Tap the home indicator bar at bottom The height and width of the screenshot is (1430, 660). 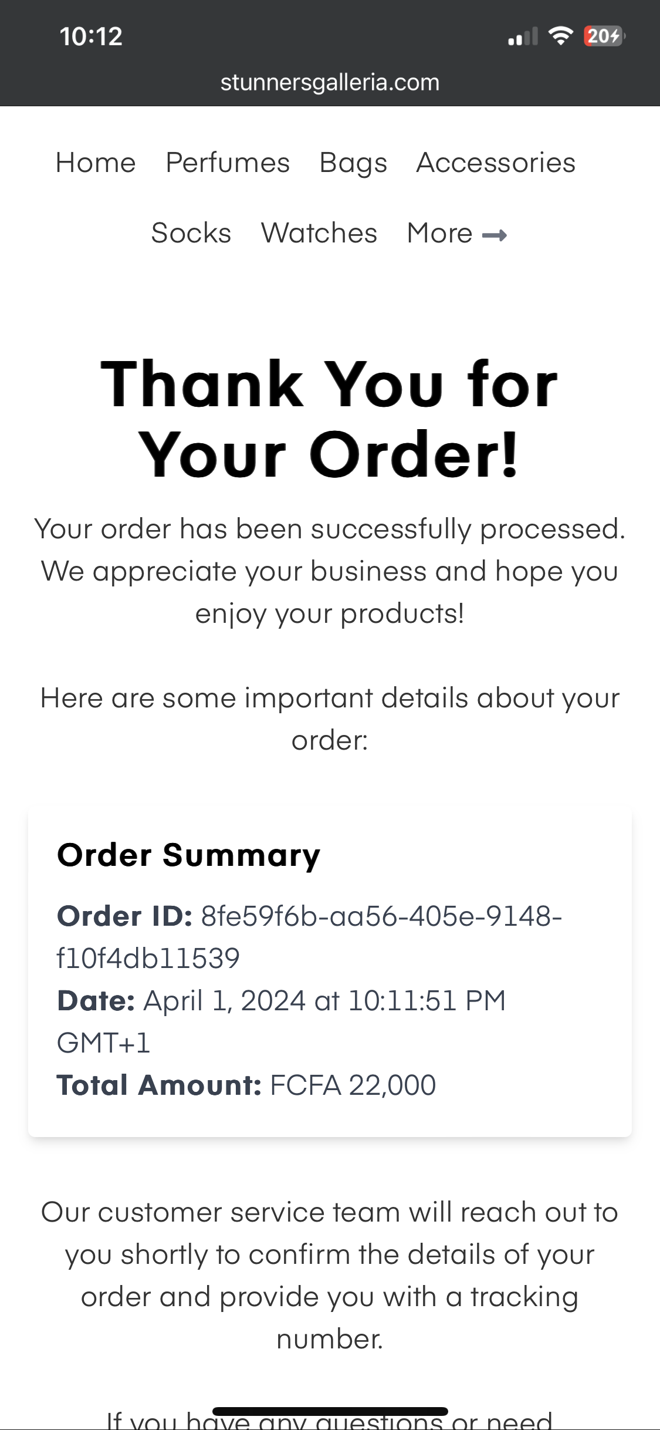point(330,1411)
